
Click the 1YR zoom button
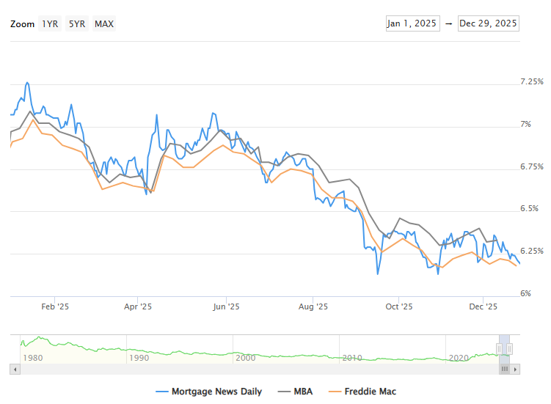(x=50, y=23)
